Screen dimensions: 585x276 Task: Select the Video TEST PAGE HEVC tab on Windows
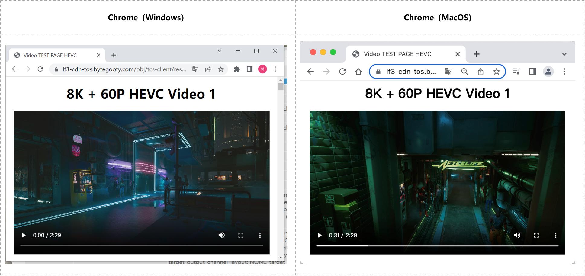click(x=50, y=55)
